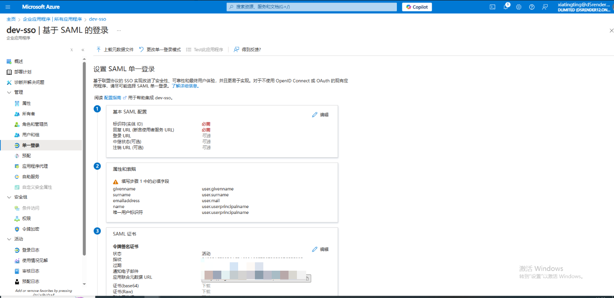Click the 属性 bars icon
The height and width of the screenshot is (298, 614).
(x=17, y=103)
